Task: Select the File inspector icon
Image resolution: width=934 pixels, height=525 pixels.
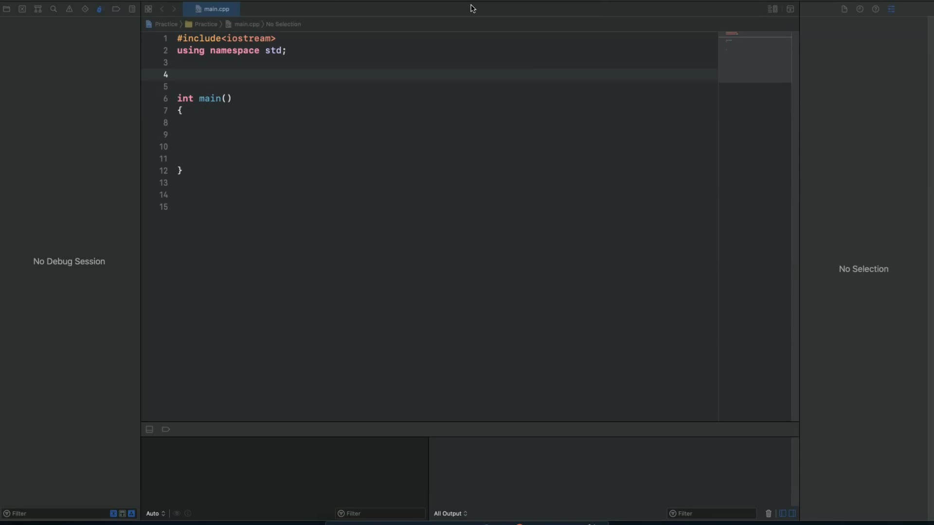Action: coord(844,9)
